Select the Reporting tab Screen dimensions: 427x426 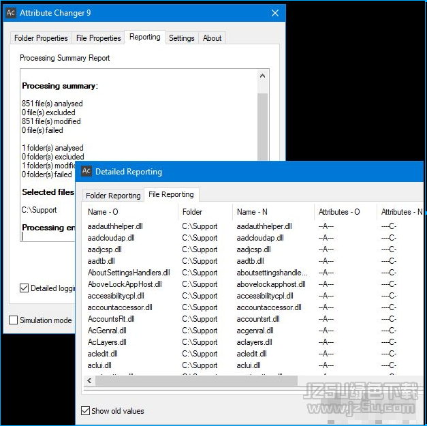click(x=145, y=37)
